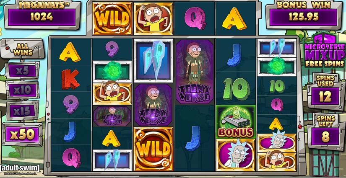Click the screaming Morty symbol in the top horizontal reel
Viewport: 346px width, 178px height.
[153, 18]
